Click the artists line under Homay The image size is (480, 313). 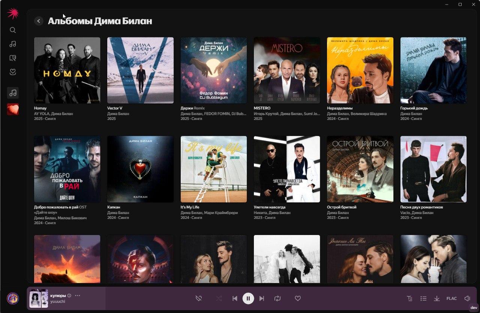tap(54, 114)
